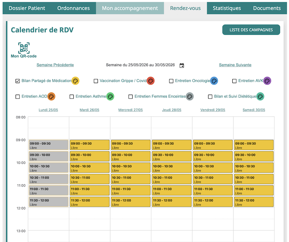The height and width of the screenshot is (242, 289).
Task: Click yellow palette icon for Bilan Partagé de Médication
Action: 76,81
